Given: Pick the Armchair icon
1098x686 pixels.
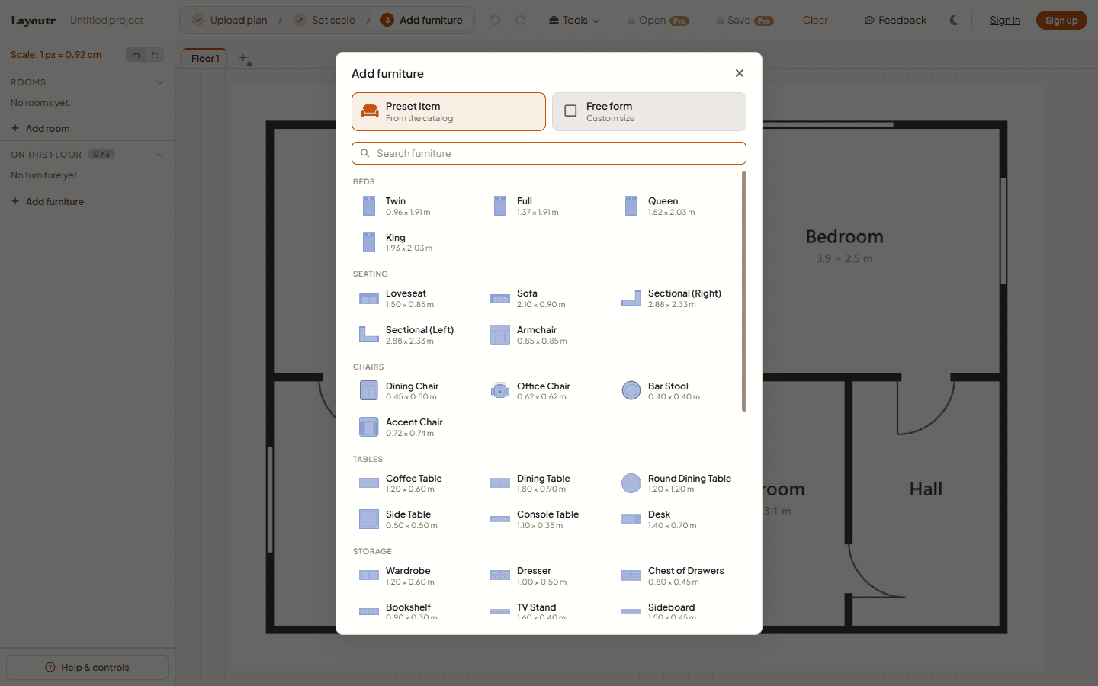Looking at the screenshot, I should [500, 335].
